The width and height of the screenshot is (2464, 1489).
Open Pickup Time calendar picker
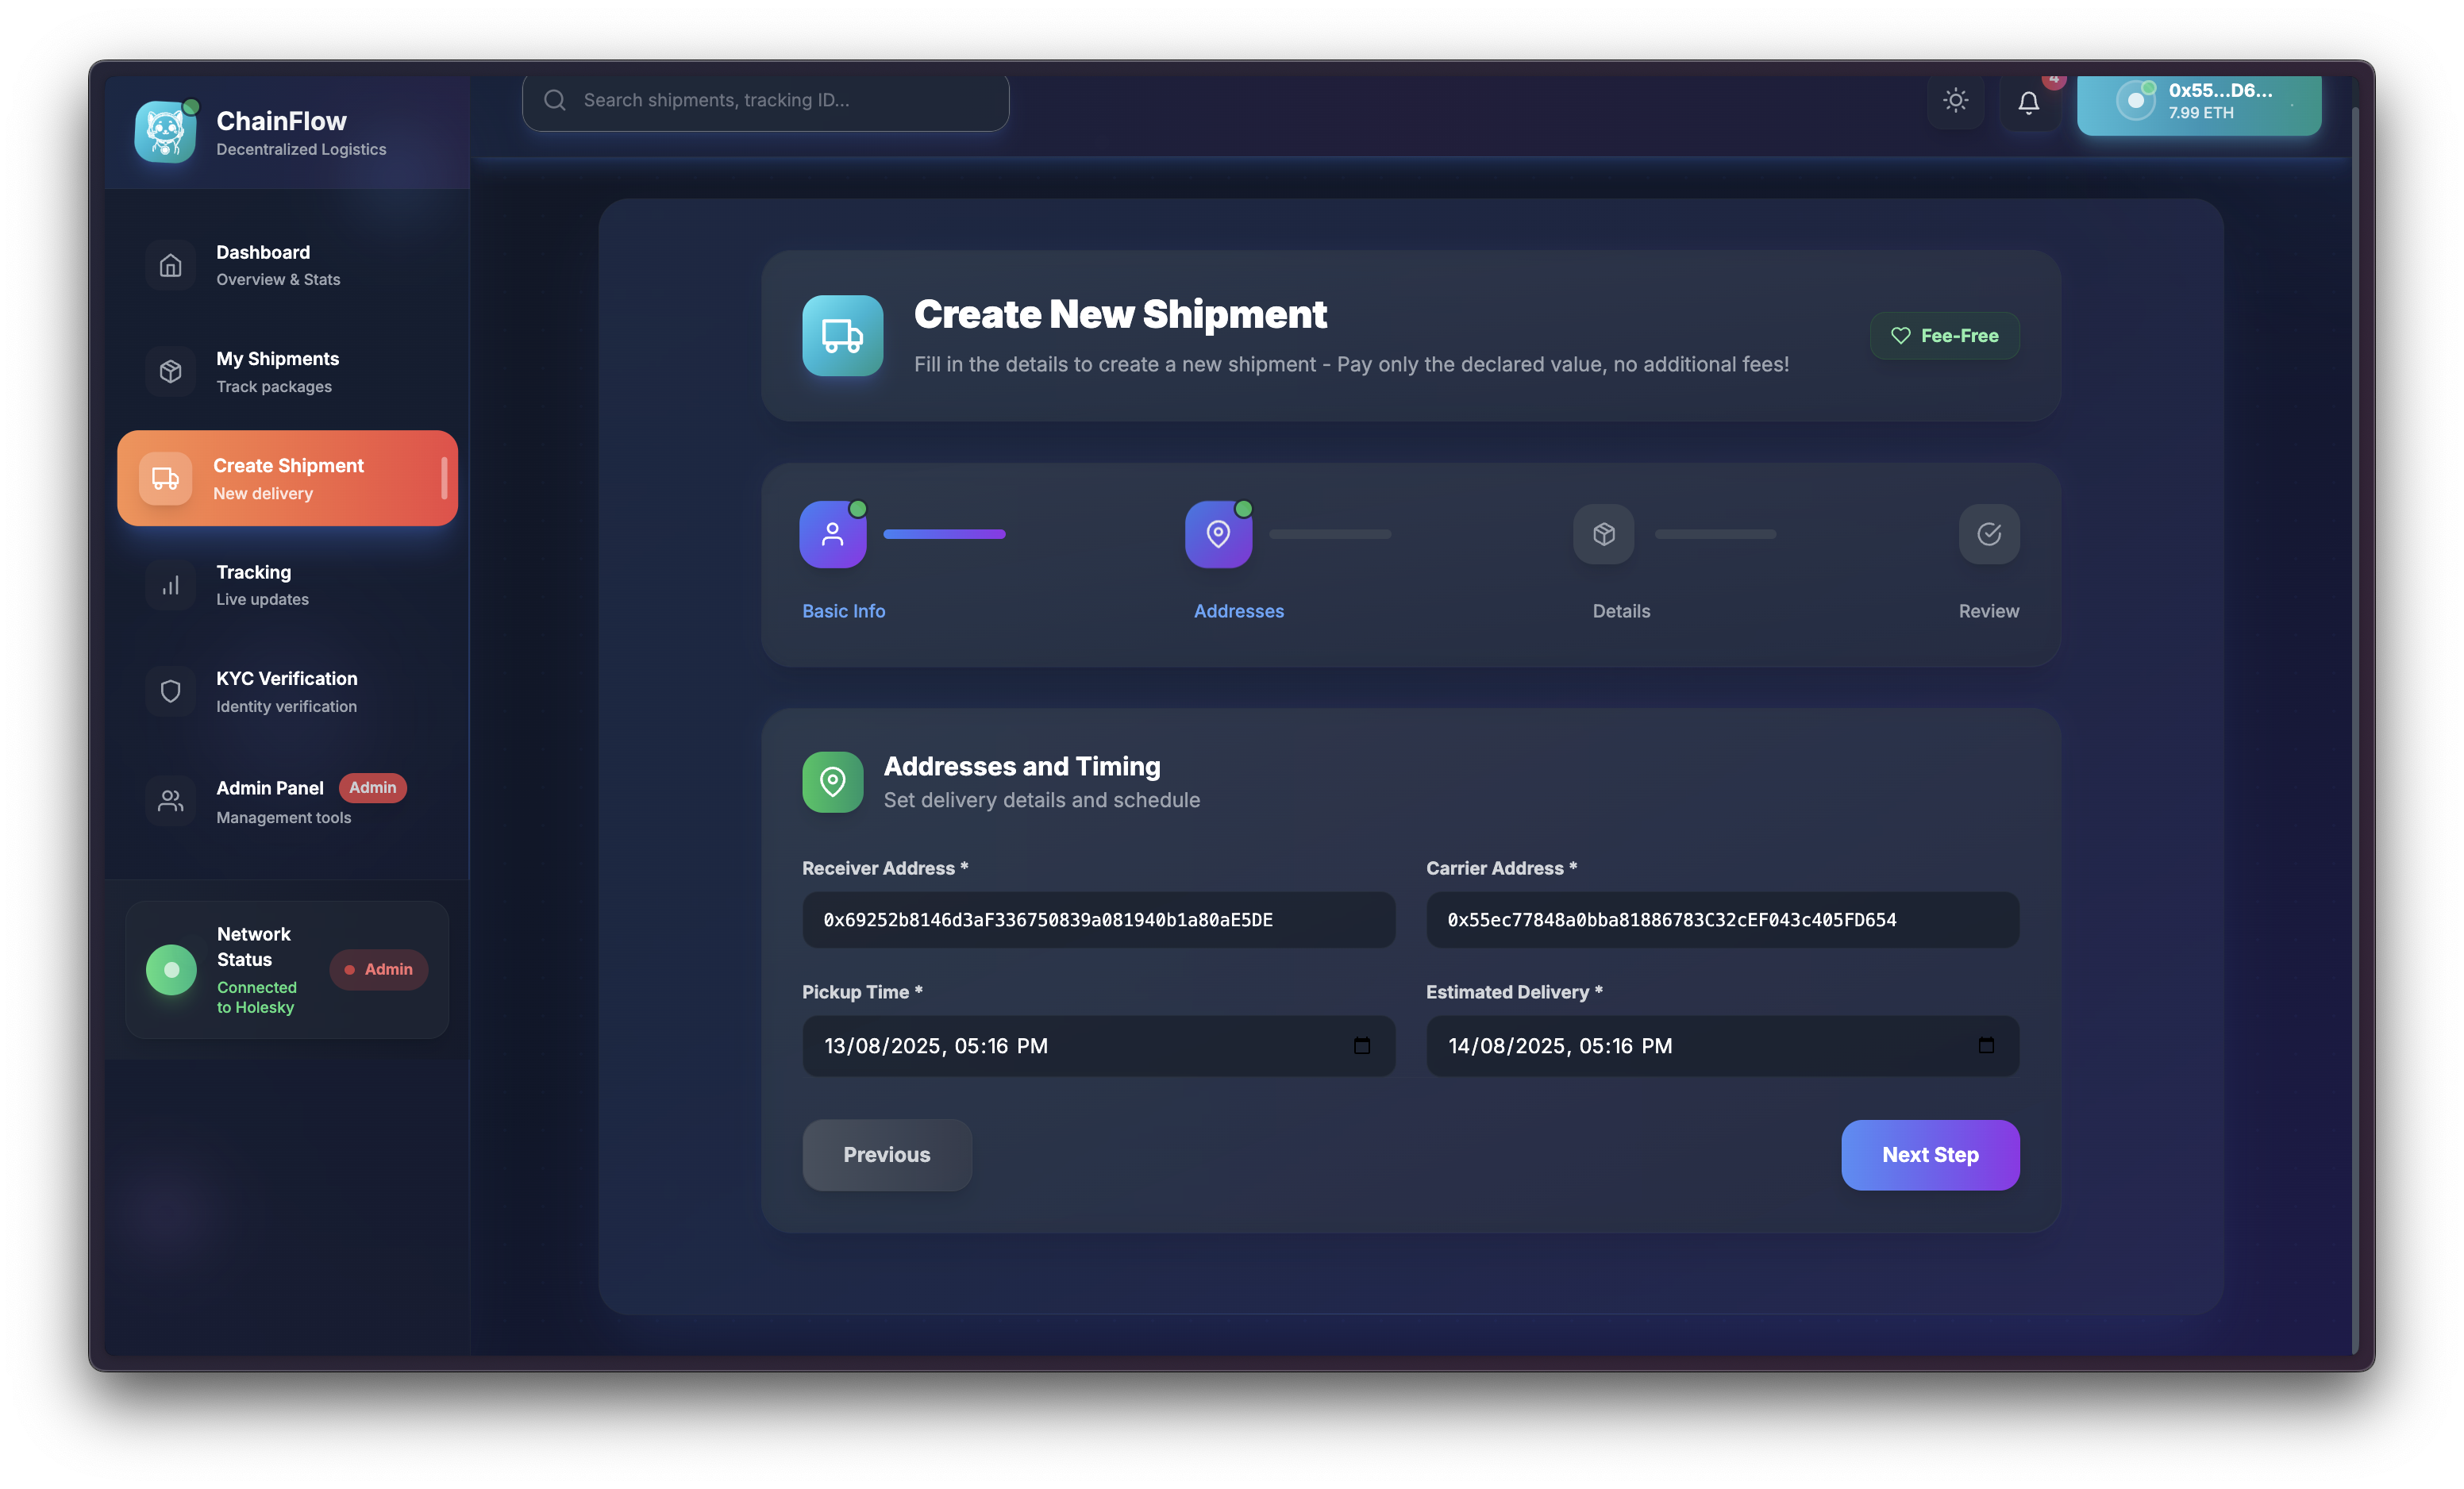click(1361, 1046)
